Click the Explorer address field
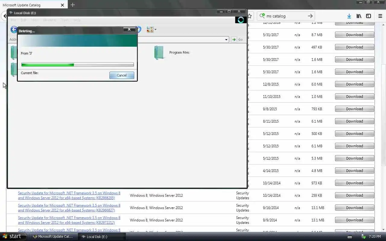The image size is (386, 241). coord(181,39)
